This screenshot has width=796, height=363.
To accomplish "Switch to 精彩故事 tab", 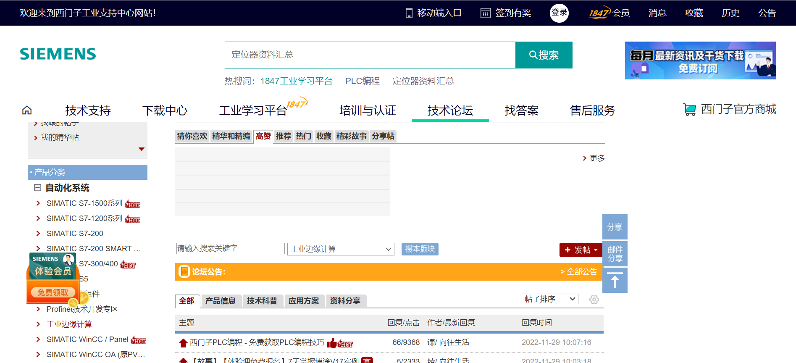I will (x=352, y=136).
